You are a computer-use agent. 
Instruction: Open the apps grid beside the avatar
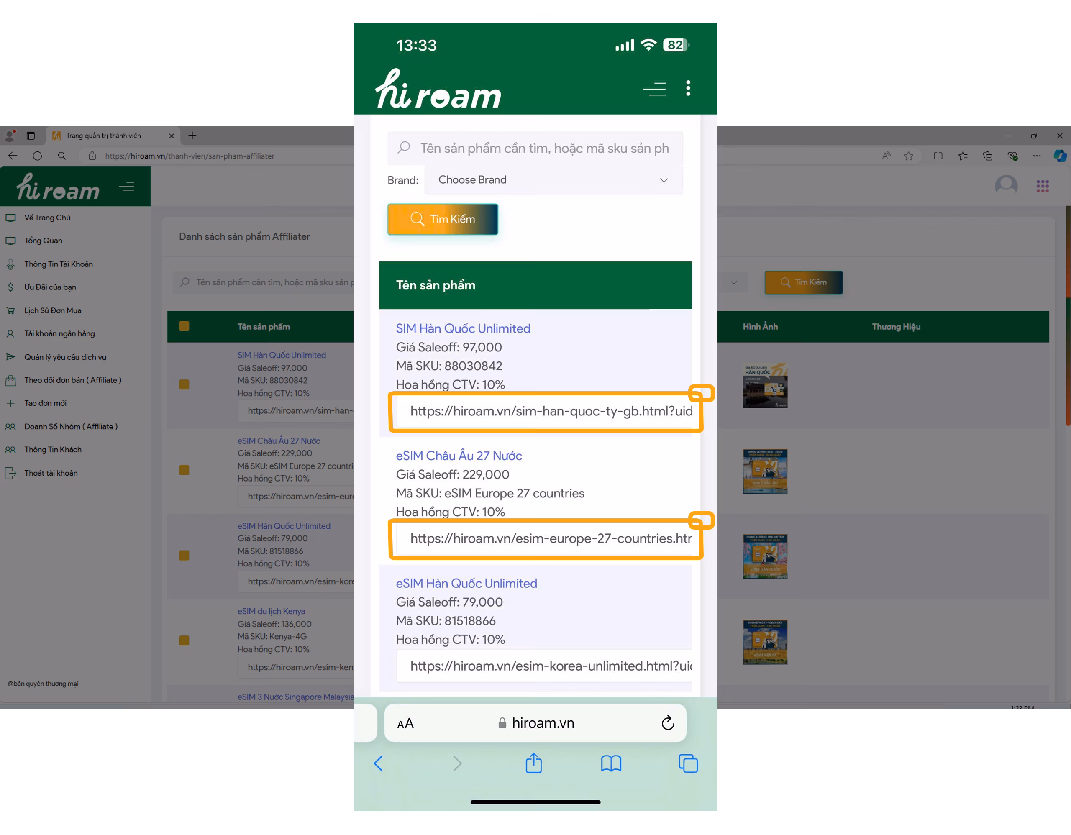pyautogui.click(x=1043, y=186)
